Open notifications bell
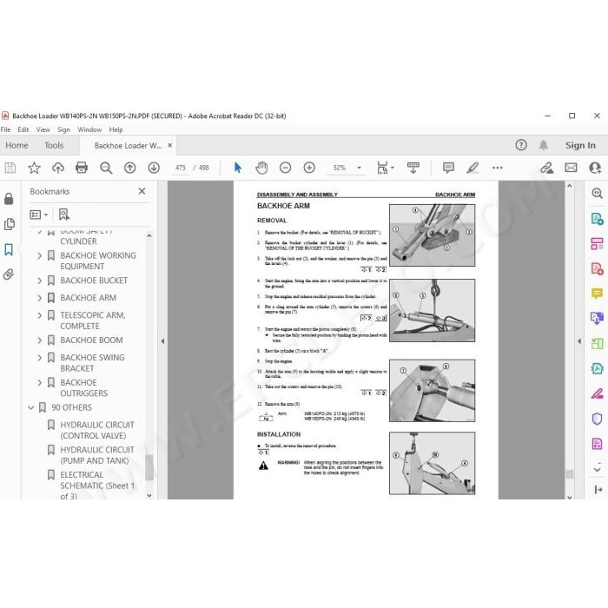Screen dimensions: 608x608 click(544, 145)
